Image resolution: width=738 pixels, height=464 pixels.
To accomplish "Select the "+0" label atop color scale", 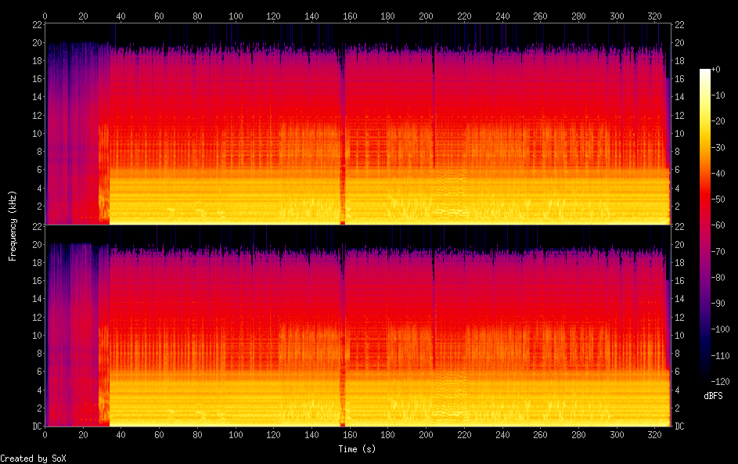I will click(x=716, y=69).
